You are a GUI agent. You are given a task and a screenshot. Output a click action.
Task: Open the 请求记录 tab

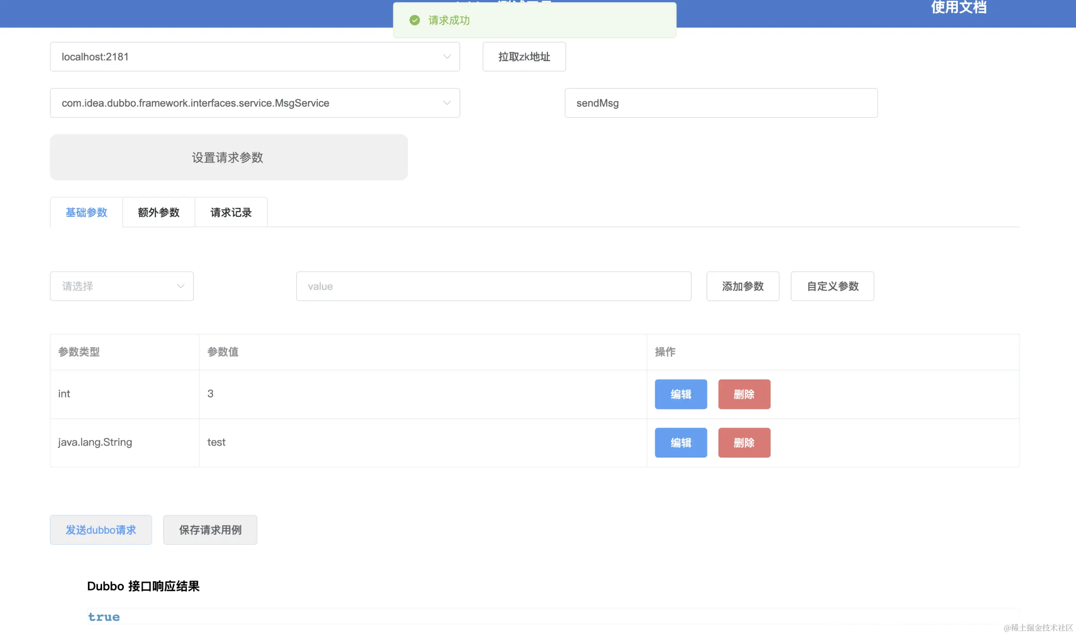tap(231, 213)
